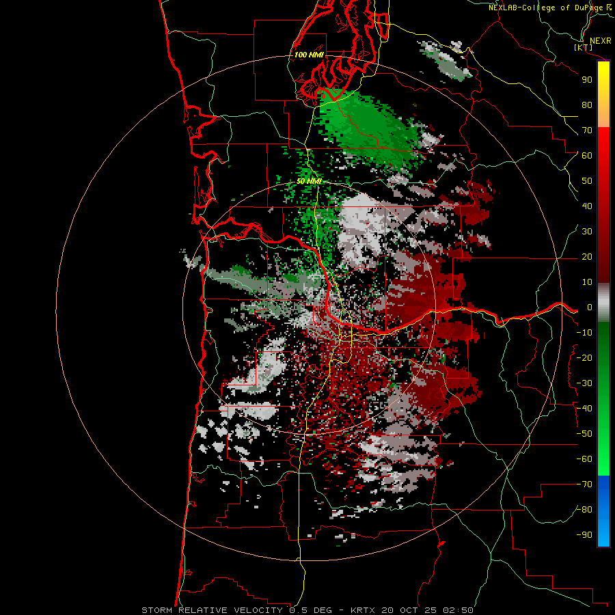Viewport: 615px width, 615px height.
Task: Select the -30 value on the velocity scale
Action: click(x=584, y=383)
